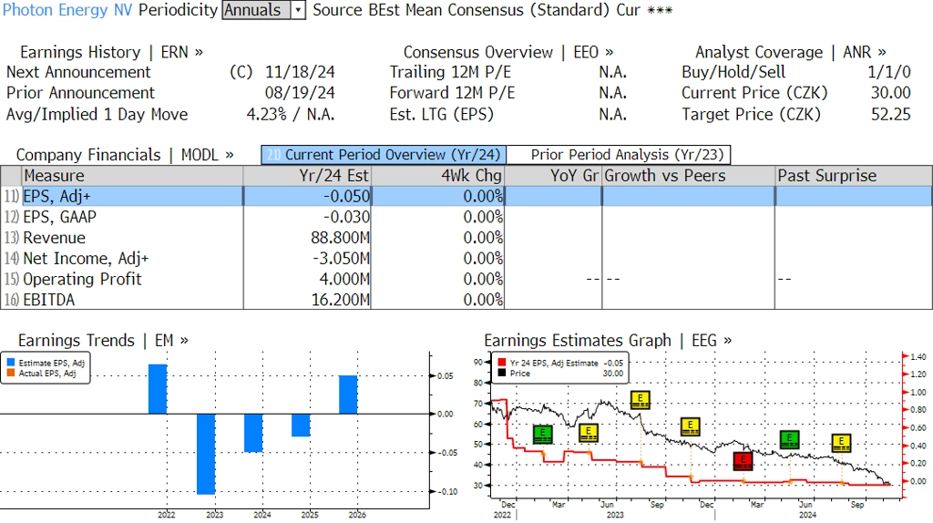Click the 1/1/0 Buy/Hold/Sell value
Image resolution: width=933 pixels, height=523 pixels.
(x=889, y=72)
